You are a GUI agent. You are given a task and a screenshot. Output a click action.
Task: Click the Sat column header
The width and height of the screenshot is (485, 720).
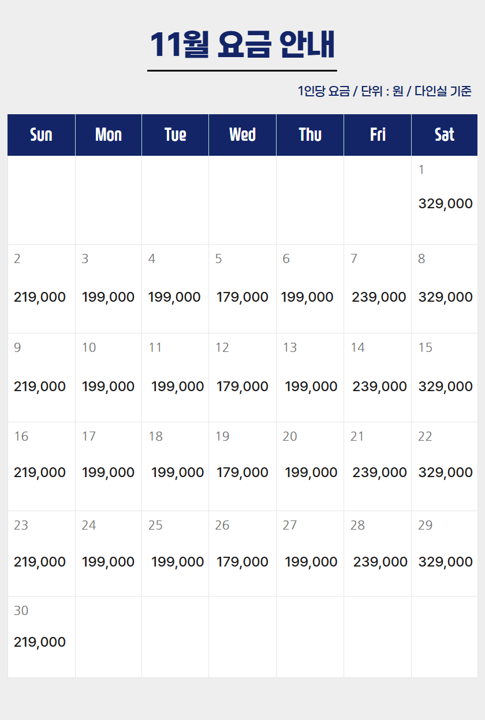click(x=445, y=135)
